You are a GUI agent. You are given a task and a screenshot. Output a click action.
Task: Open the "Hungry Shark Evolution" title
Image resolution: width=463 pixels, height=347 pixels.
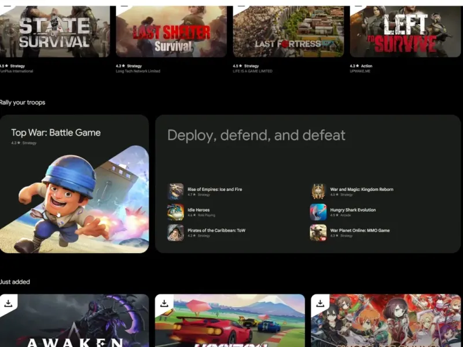pyautogui.click(x=353, y=210)
